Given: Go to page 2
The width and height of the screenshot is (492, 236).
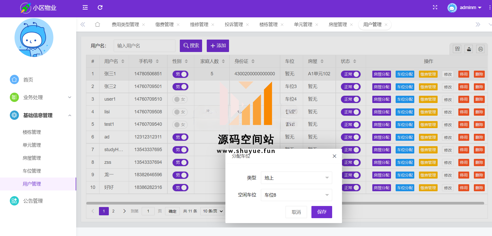Looking at the screenshot, I should coord(113,211).
